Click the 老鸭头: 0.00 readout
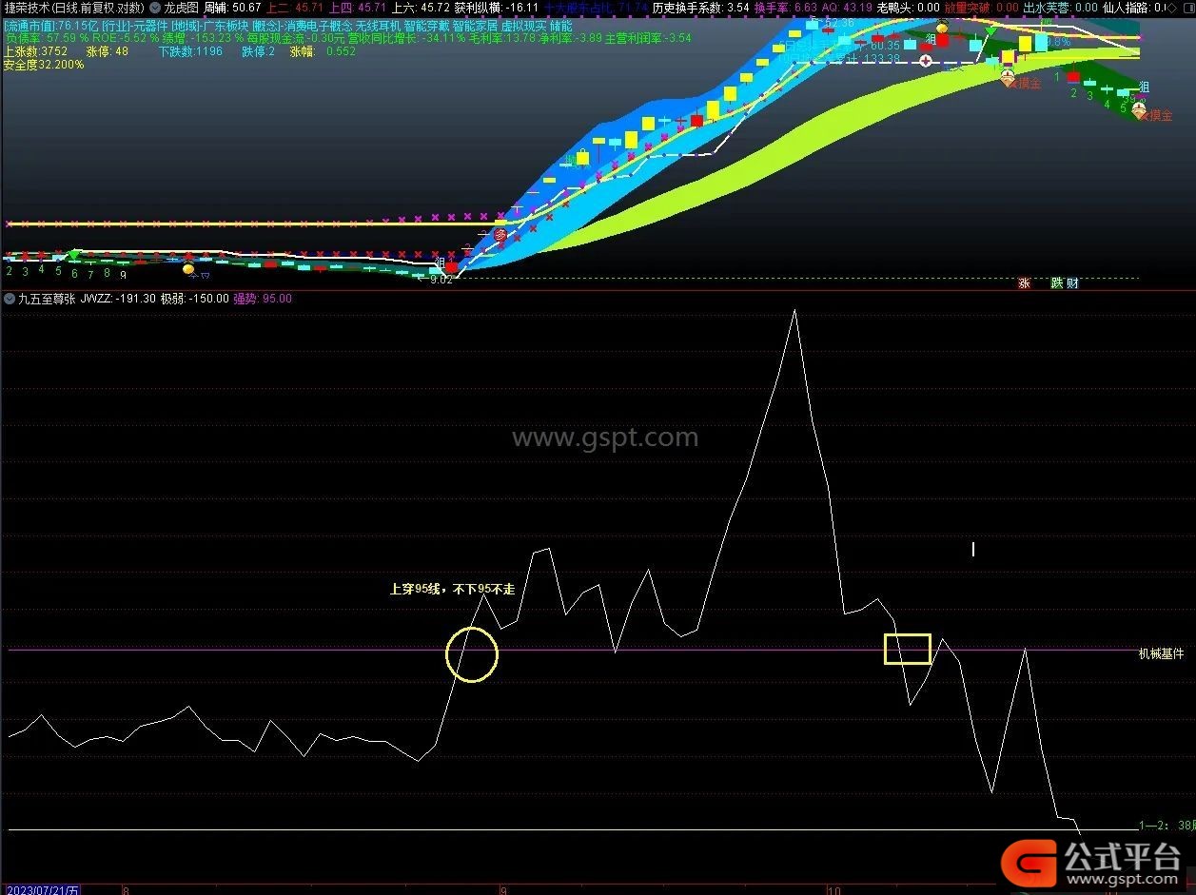 pos(908,7)
